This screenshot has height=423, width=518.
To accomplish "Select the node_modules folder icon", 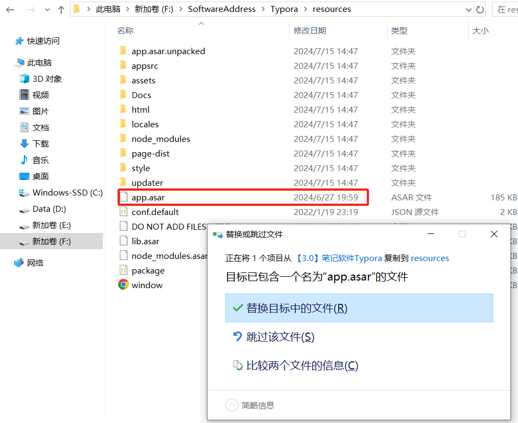I will [123, 138].
